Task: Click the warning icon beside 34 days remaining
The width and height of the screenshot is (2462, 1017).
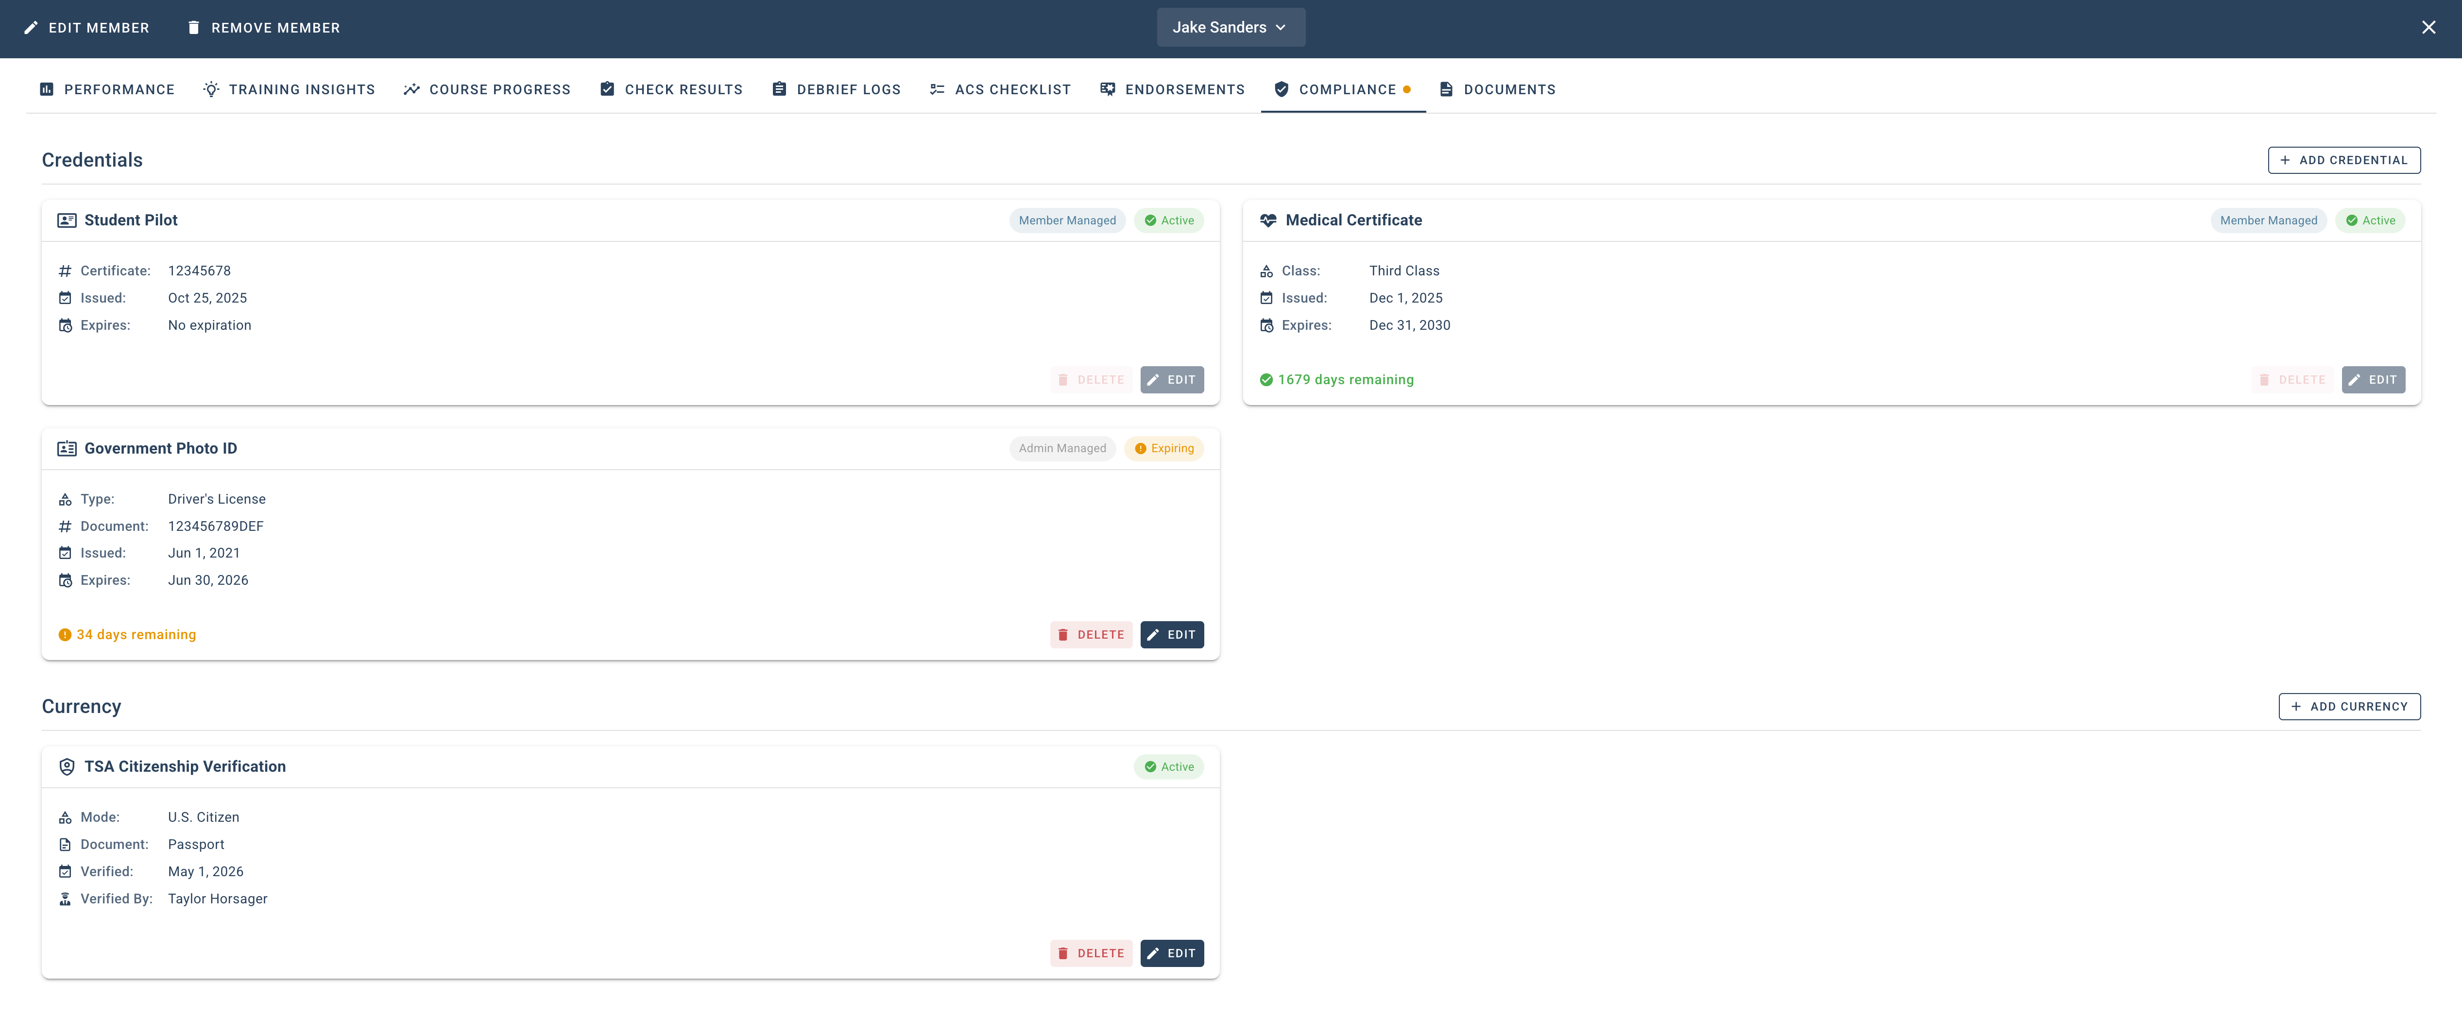Action: pyautogui.click(x=65, y=635)
